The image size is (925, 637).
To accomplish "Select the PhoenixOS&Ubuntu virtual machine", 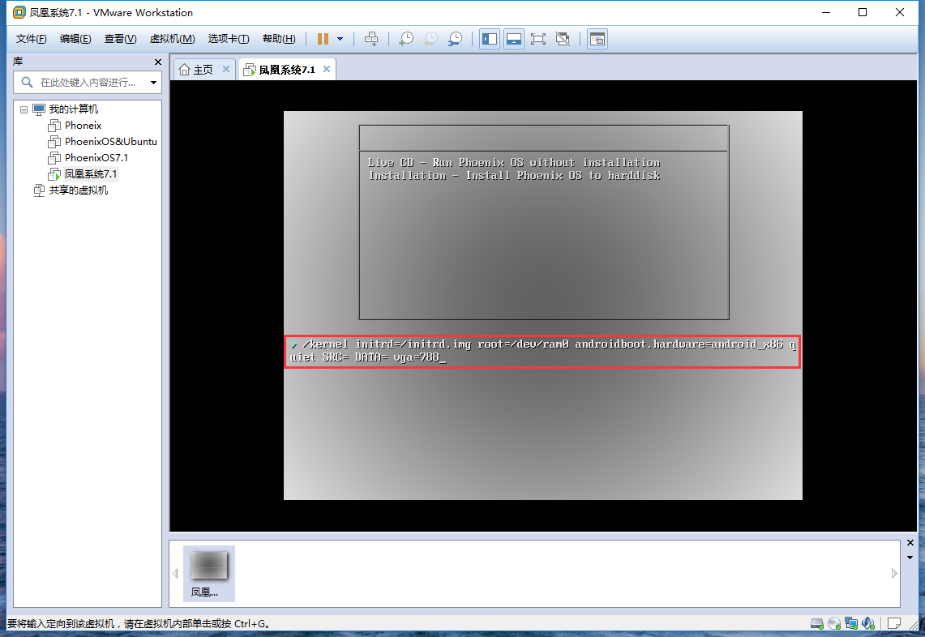I will tap(111, 142).
